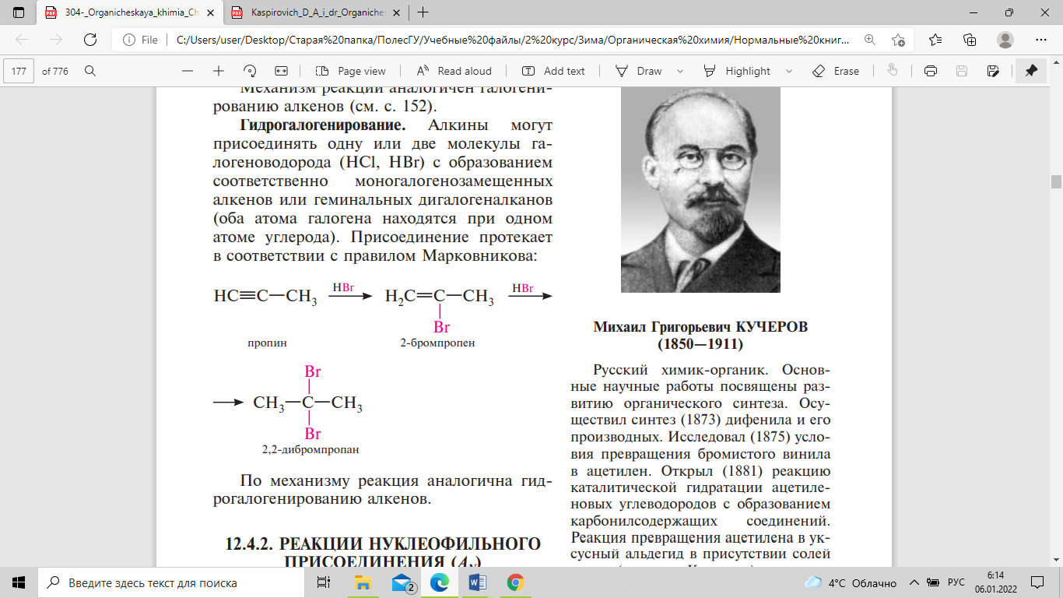1063x598 pixels.
Task: Close the 304-_Organicheskaya_khimia tab
Action: (x=209, y=12)
